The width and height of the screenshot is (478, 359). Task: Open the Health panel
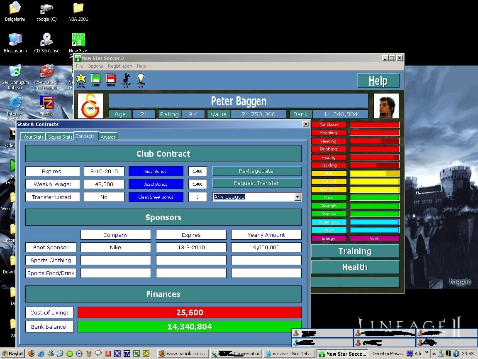[355, 267]
